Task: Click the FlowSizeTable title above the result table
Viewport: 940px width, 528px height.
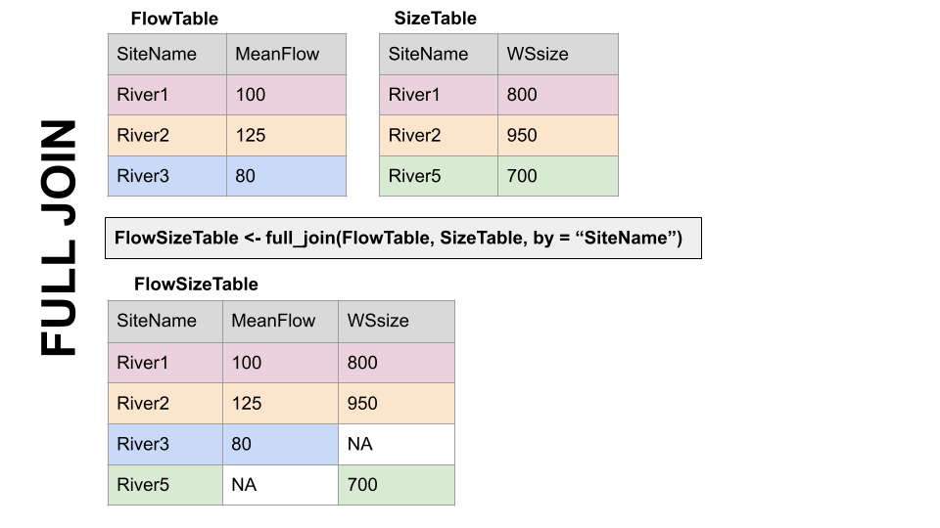Action: (196, 285)
